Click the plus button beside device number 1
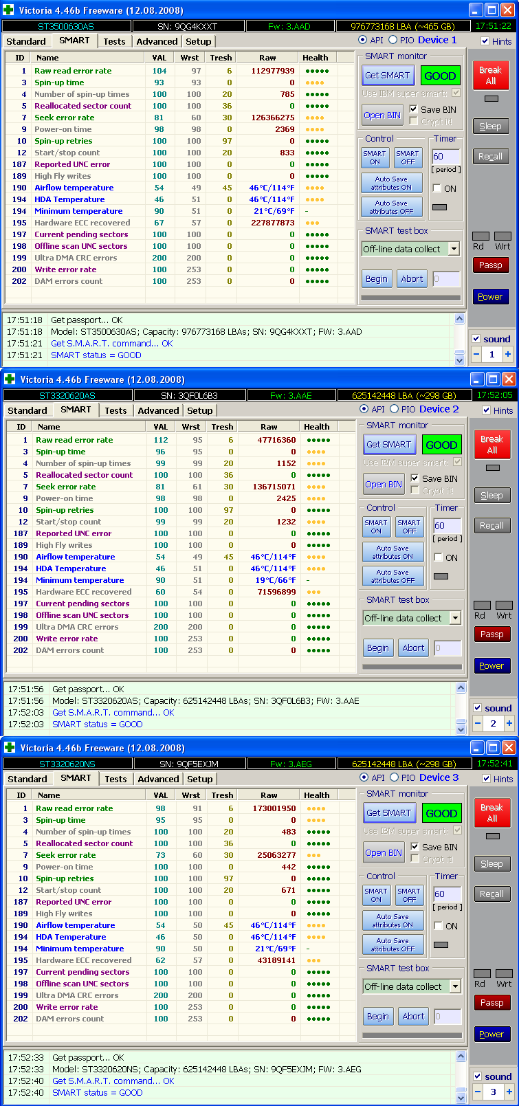The height and width of the screenshot is (1106, 519). [x=508, y=355]
